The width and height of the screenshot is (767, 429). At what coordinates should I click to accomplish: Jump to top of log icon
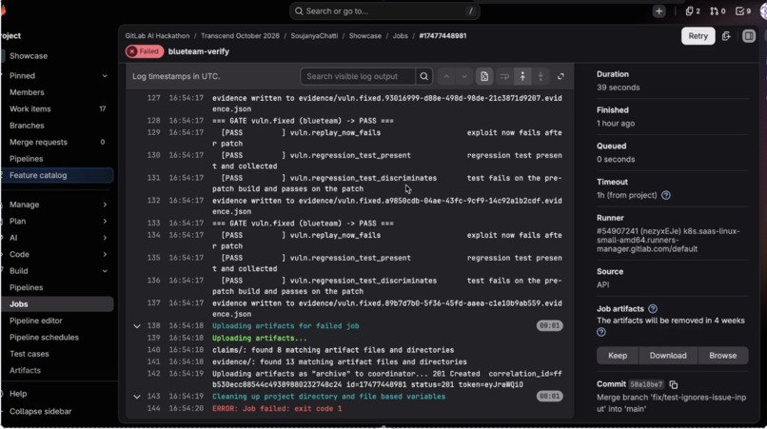pyautogui.click(x=522, y=76)
